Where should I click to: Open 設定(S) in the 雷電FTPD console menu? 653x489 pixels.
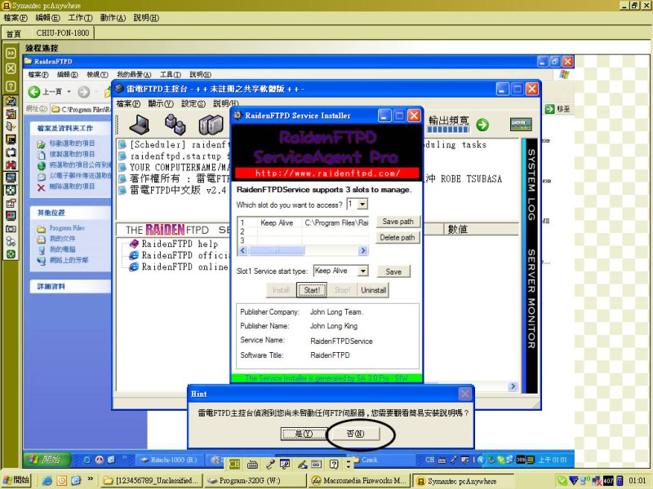point(193,104)
